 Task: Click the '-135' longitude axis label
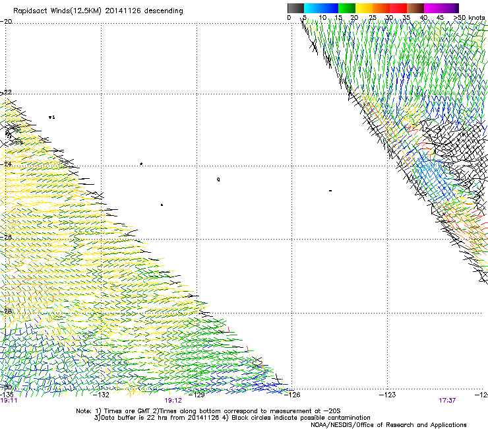pyautogui.click(x=6, y=395)
